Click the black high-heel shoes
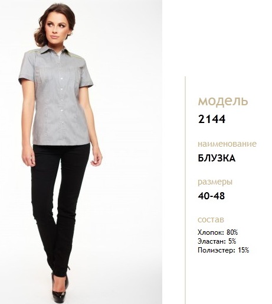This screenshot has height=304, width=272. [60, 287]
